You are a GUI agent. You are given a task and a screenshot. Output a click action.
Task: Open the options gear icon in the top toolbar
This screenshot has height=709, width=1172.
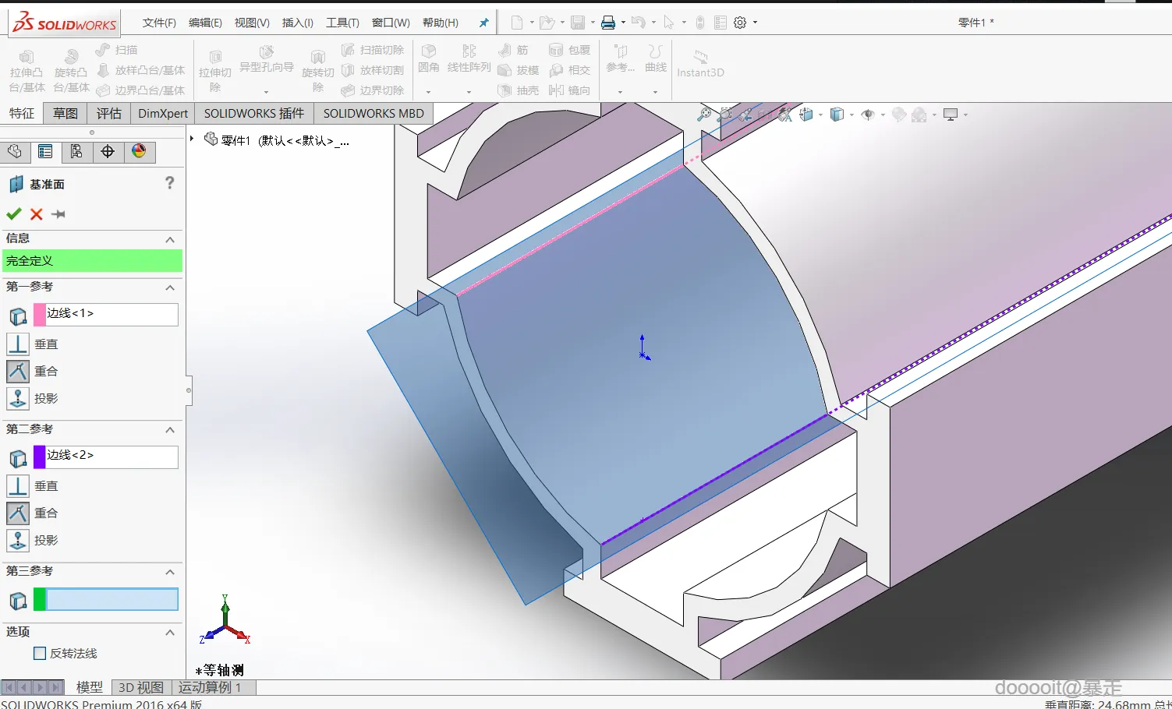pos(740,23)
